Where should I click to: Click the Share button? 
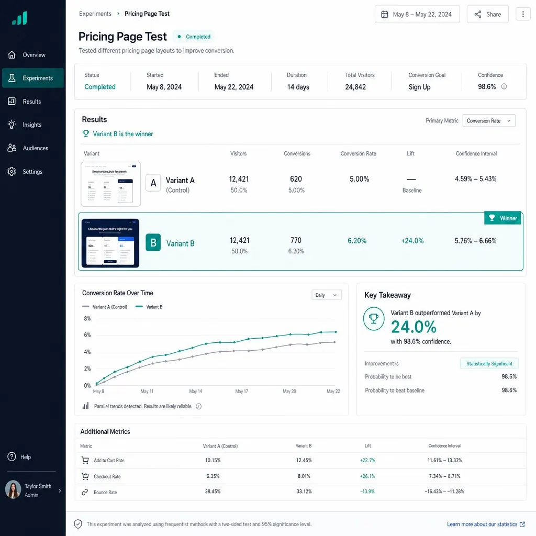[x=487, y=14]
